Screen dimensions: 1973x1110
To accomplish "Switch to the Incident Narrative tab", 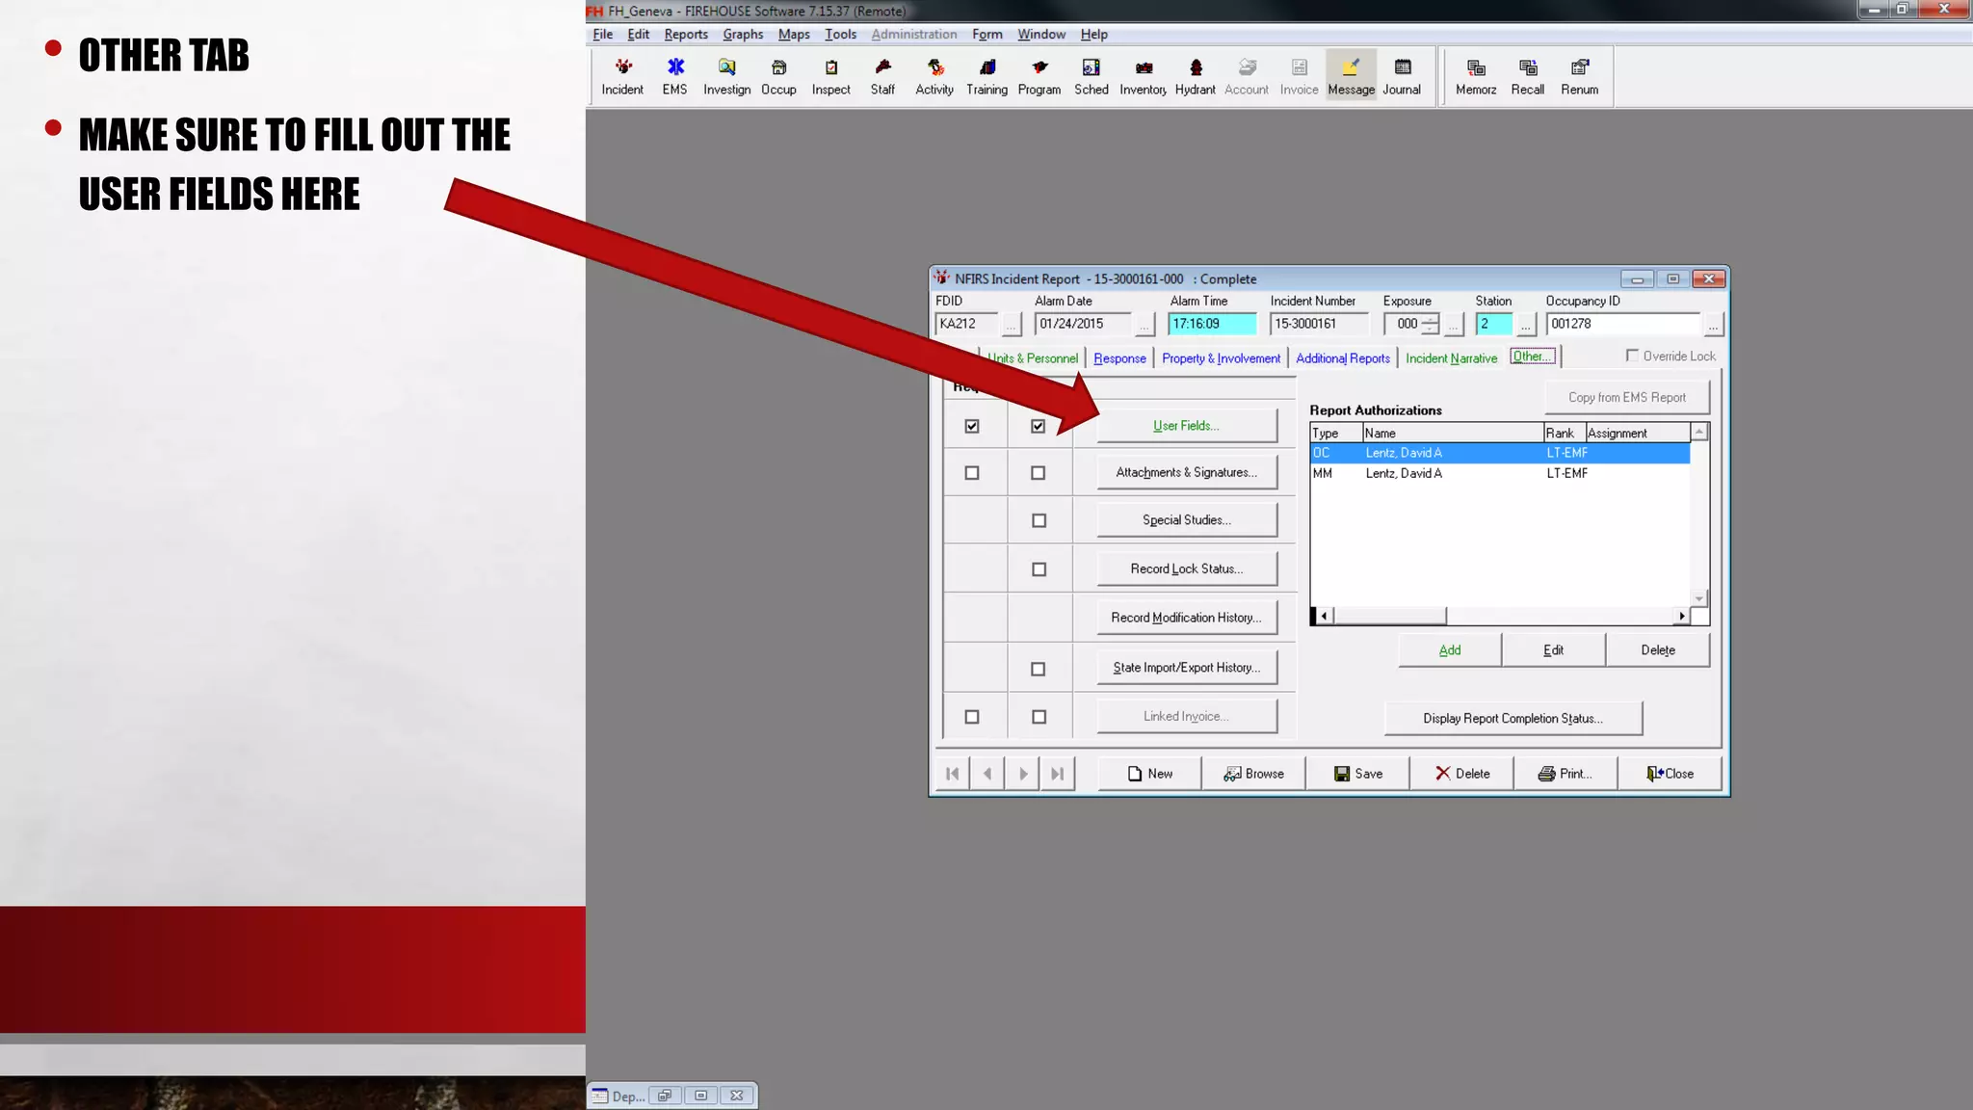I will [1451, 357].
